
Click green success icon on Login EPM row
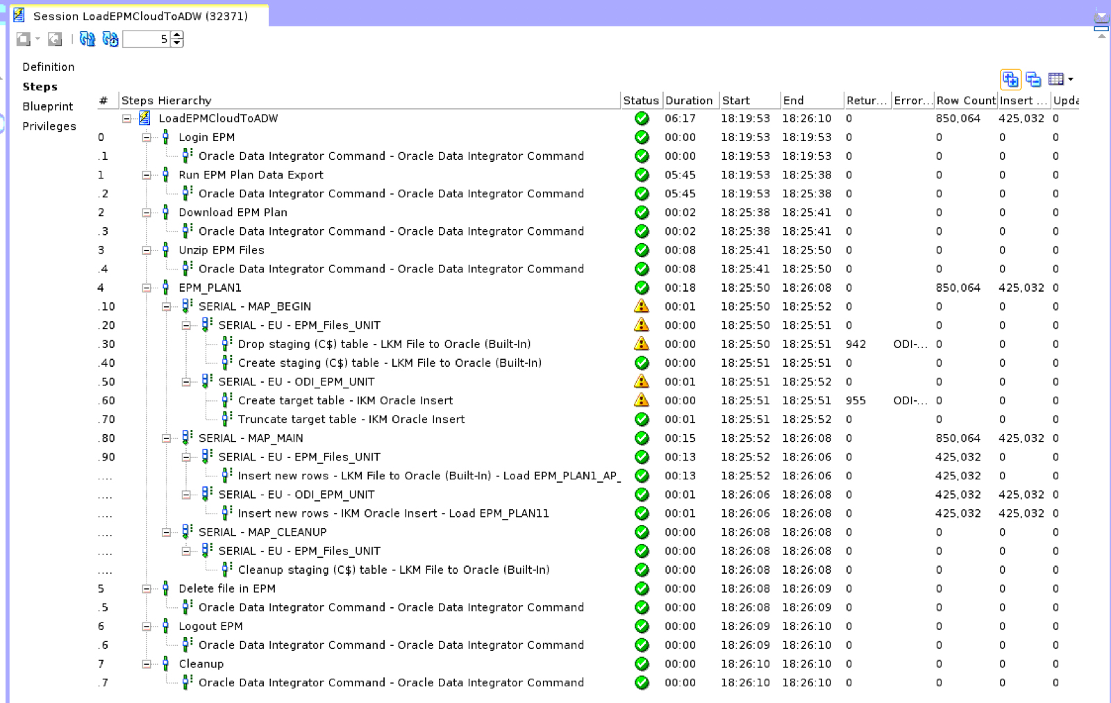(642, 138)
